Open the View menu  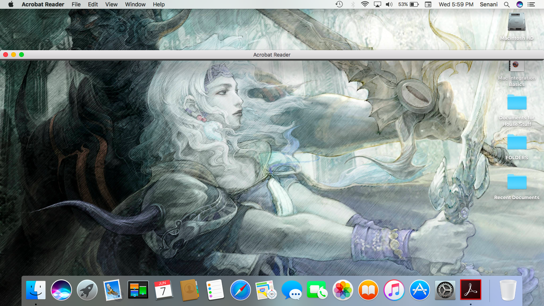click(112, 4)
